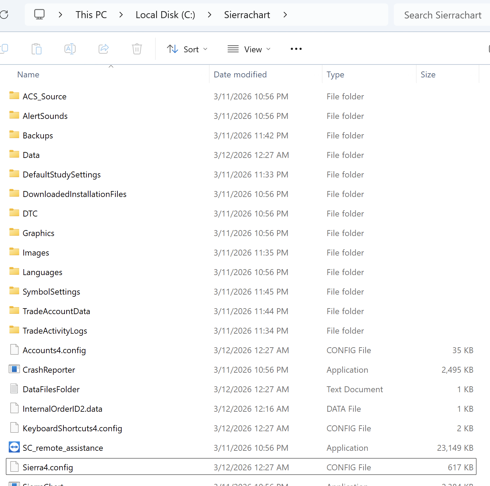Click the Rename icon in toolbar

coord(70,49)
